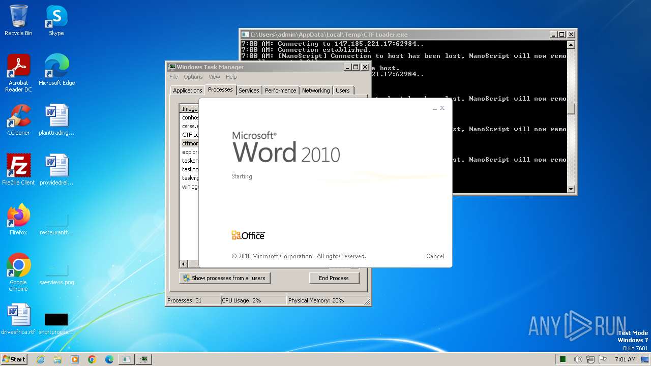Viewport: 651px width, 366px height.
Task: Minimize the CTF Loader console window
Action: [553, 35]
